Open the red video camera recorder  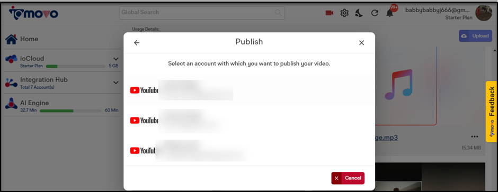[330, 13]
